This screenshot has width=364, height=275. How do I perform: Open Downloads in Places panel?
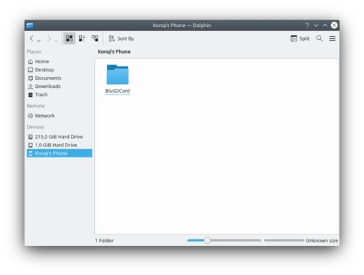(x=59, y=86)
